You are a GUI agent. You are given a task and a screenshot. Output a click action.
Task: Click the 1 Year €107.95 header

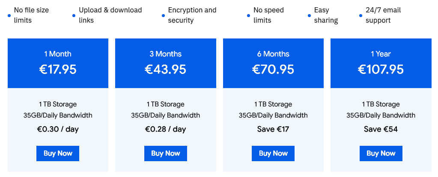pos(381,63)
